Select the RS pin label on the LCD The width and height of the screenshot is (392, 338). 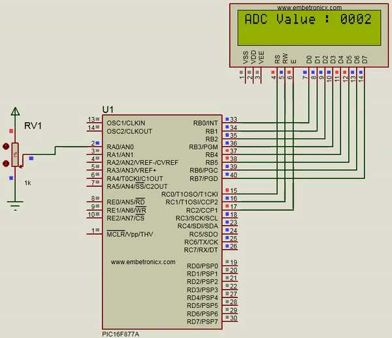click(277, 59)
